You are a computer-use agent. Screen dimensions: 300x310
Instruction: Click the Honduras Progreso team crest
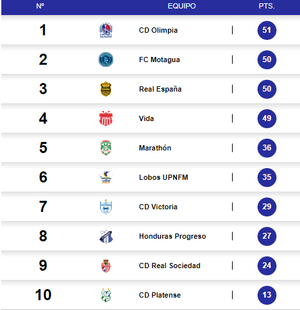coord(106,236)
